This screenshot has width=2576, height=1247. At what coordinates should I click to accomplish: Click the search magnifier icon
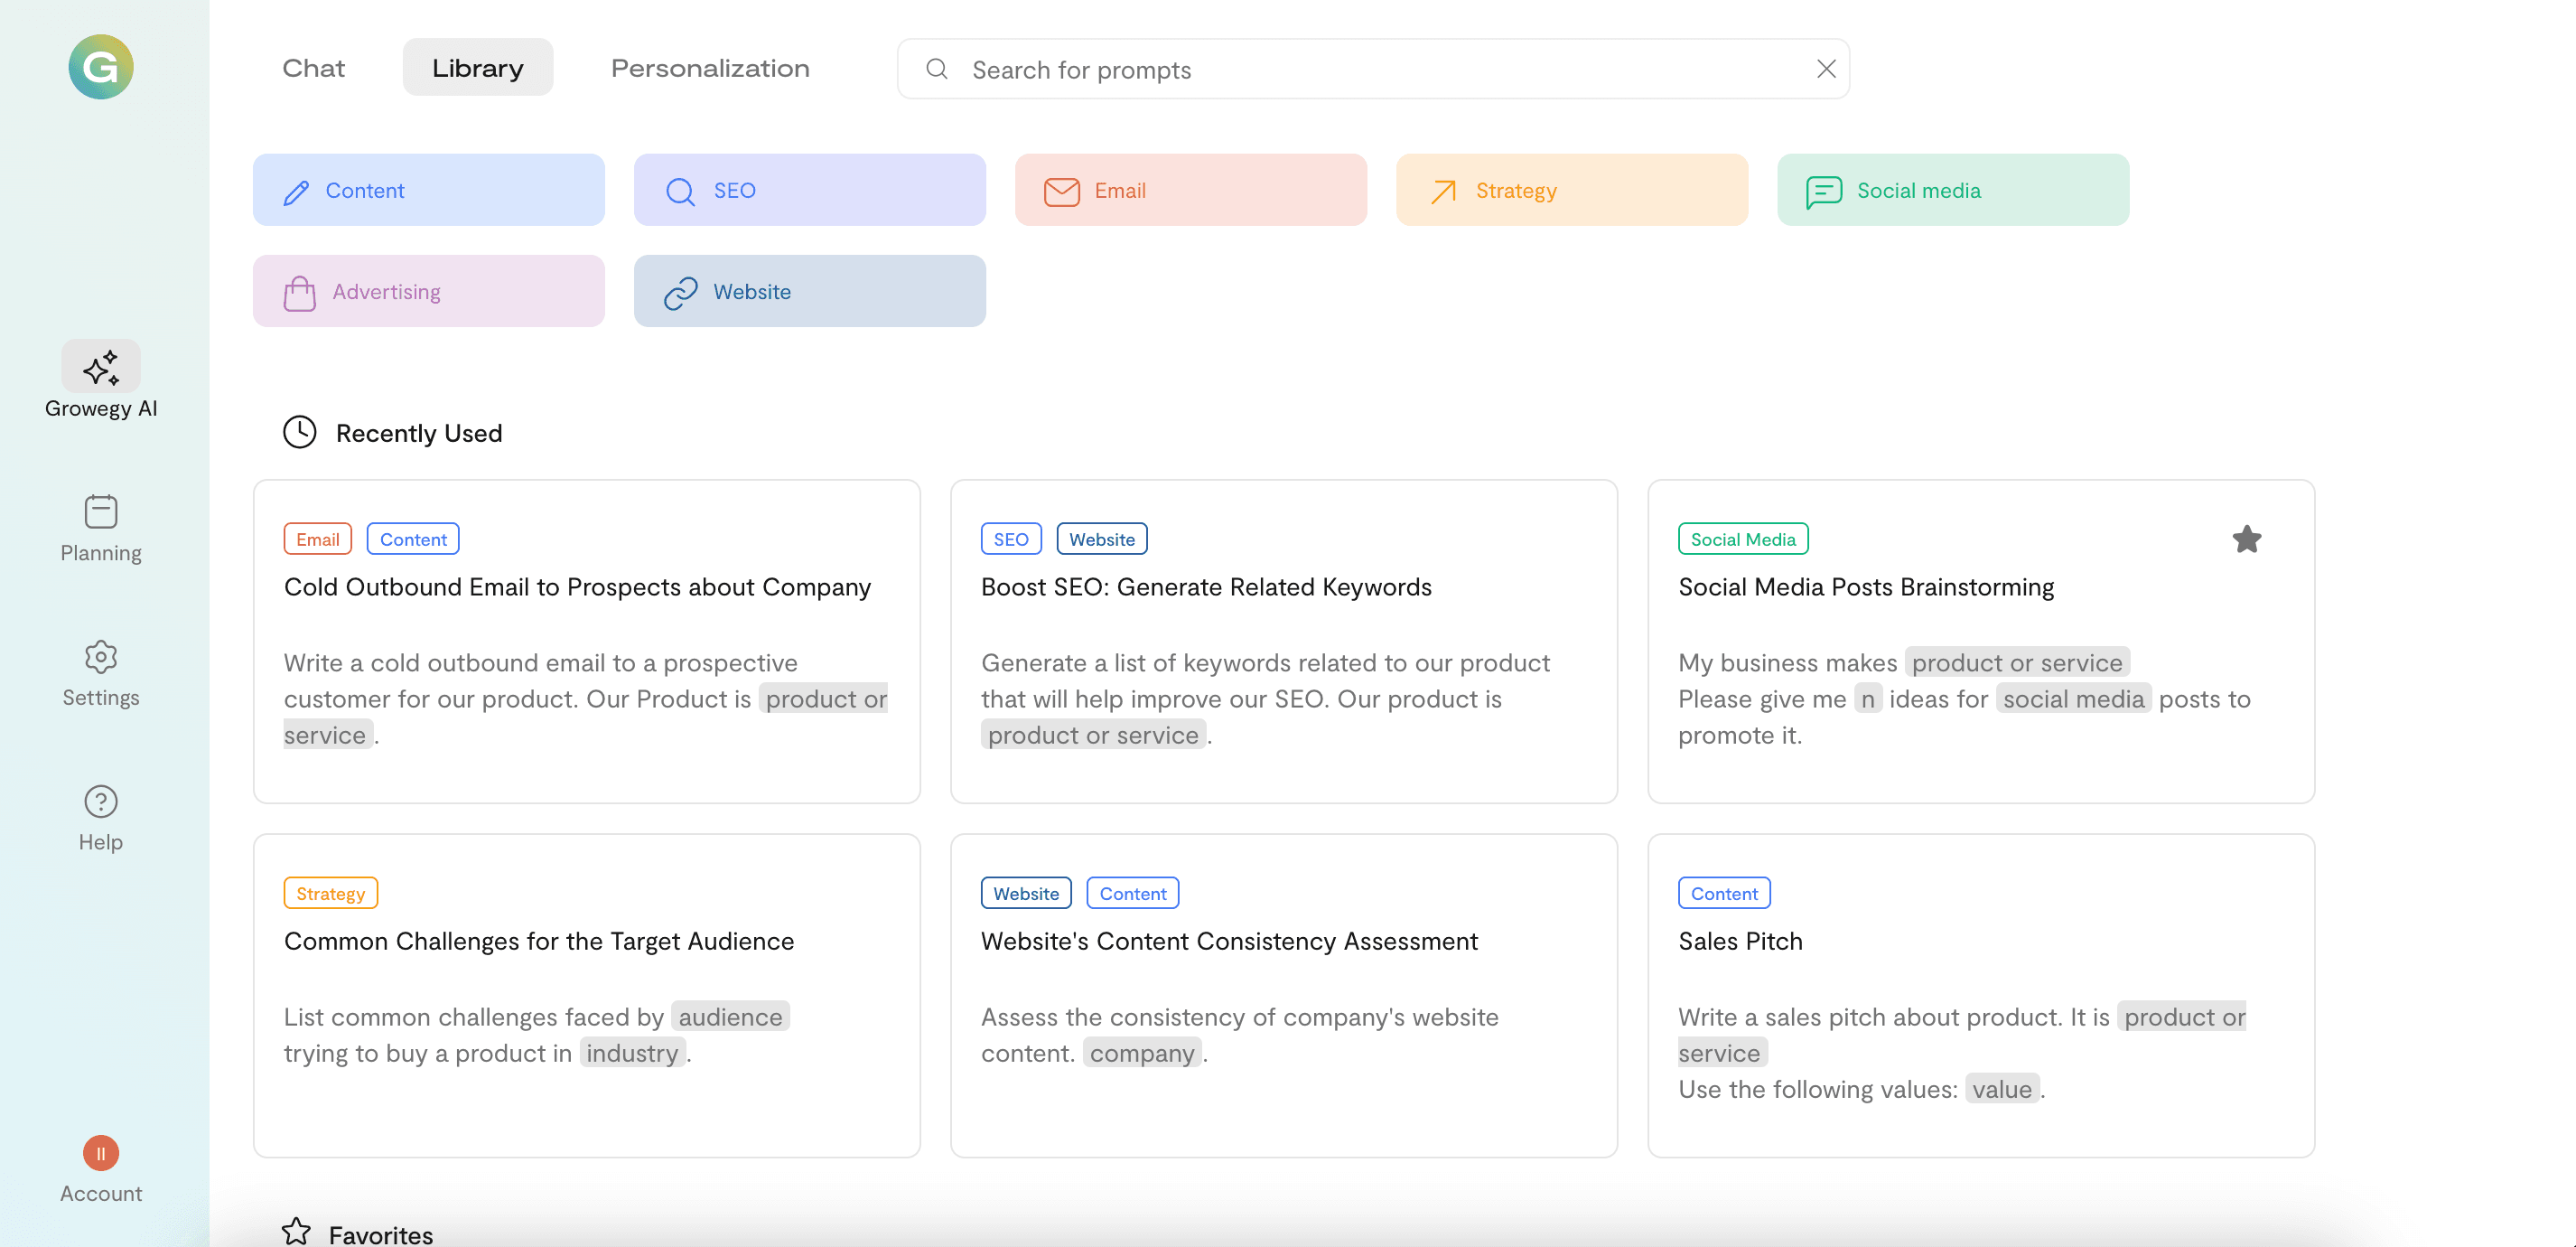coord(937,69)
